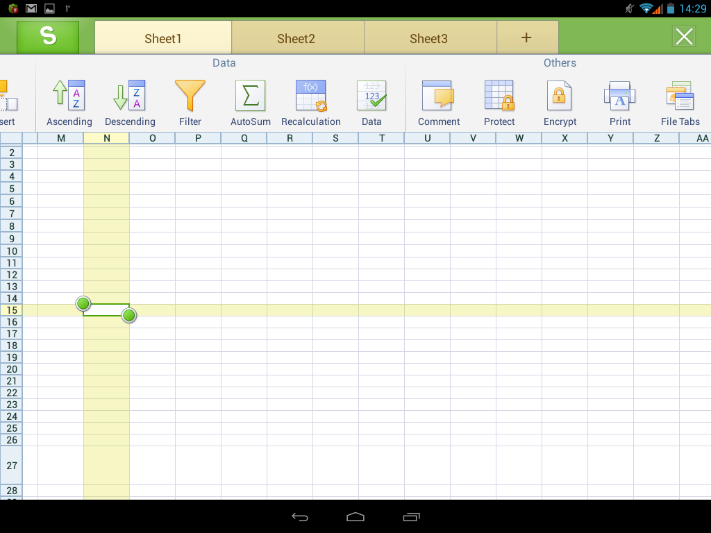Select the Sheet1 tab
711x533 pixels.
[163, 38]
